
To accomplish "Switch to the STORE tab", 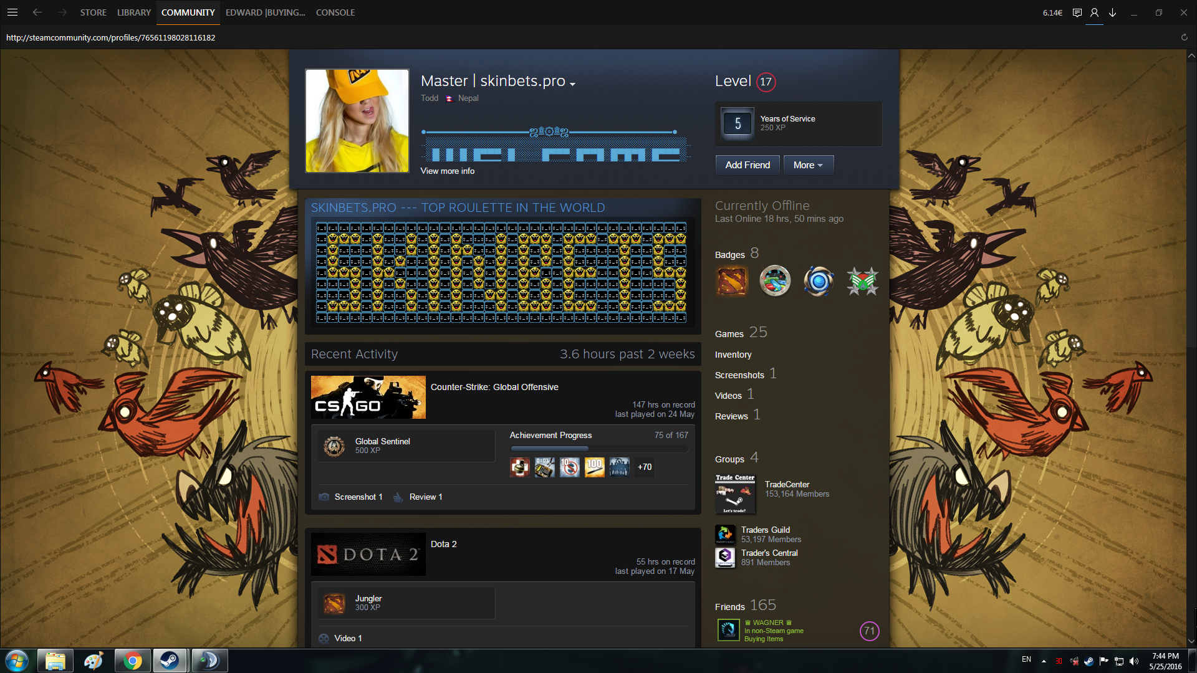I will 93,12.
